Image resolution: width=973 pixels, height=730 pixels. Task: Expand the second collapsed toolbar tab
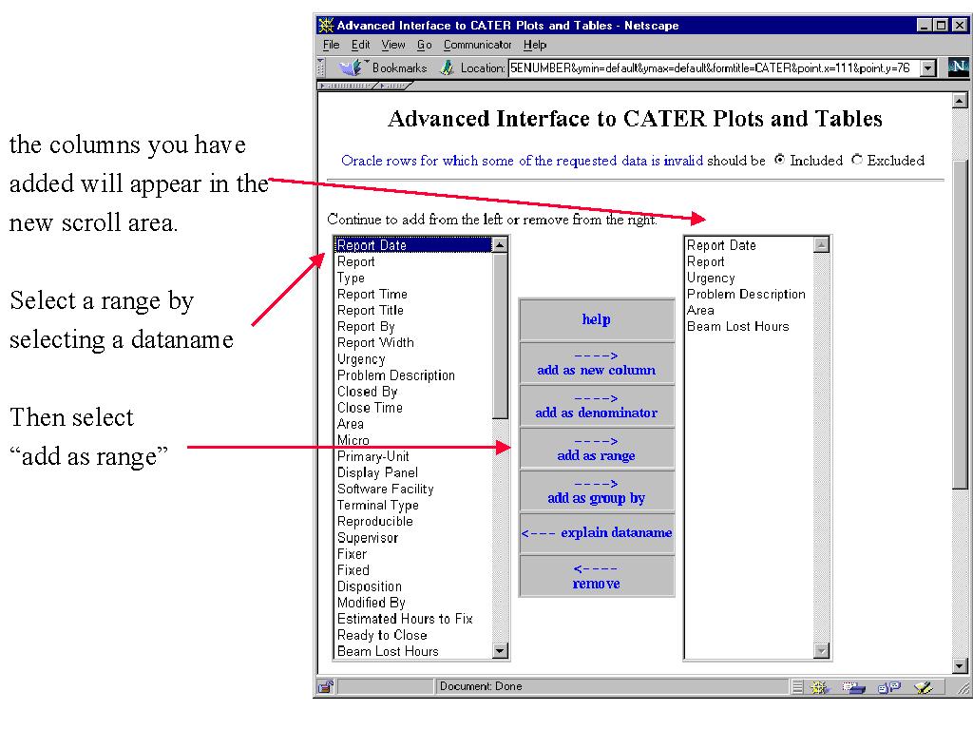pos(393,86)
